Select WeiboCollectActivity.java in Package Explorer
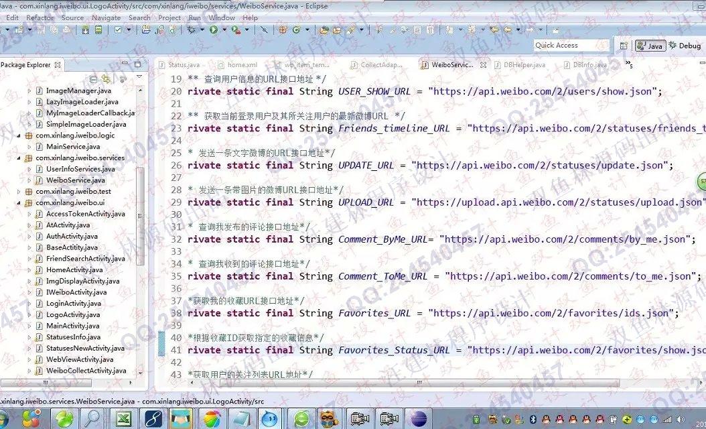 pos(86,371)
